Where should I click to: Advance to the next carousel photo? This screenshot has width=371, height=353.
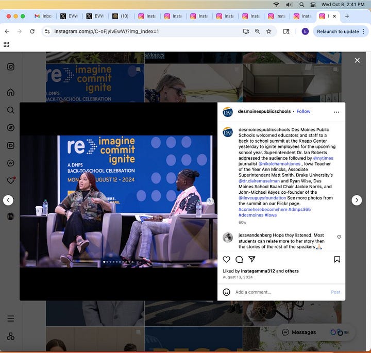point(210,201)
